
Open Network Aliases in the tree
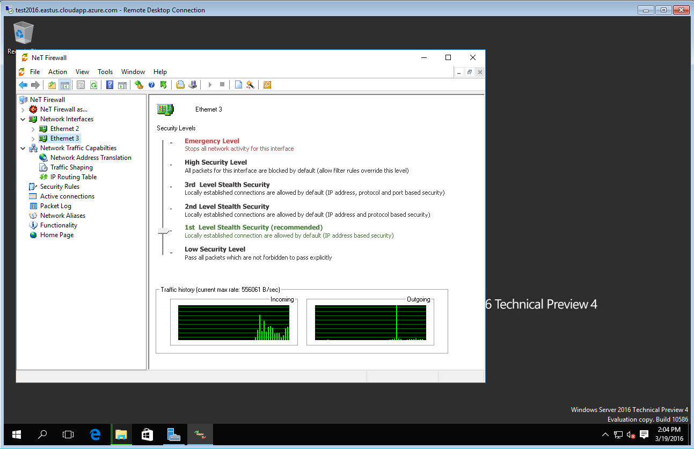pos(62,216)
